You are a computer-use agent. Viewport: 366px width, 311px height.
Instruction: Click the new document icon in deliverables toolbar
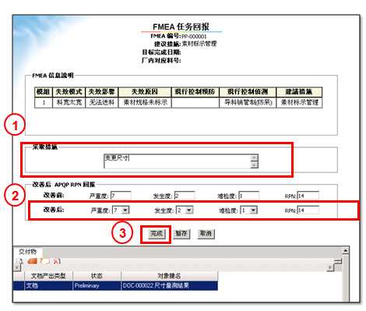(x=20, y=261)
